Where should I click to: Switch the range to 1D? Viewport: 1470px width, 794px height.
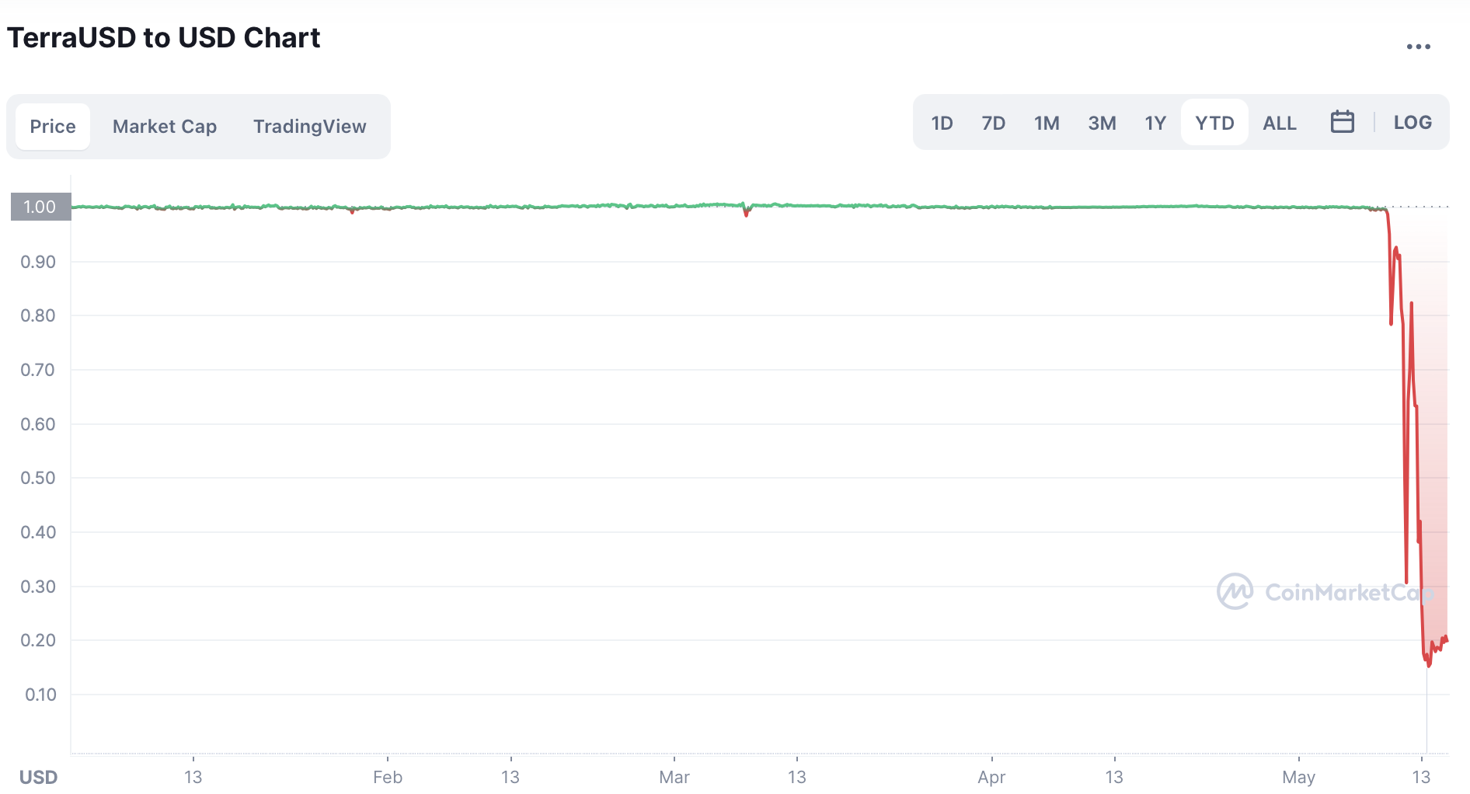[942, 123]
